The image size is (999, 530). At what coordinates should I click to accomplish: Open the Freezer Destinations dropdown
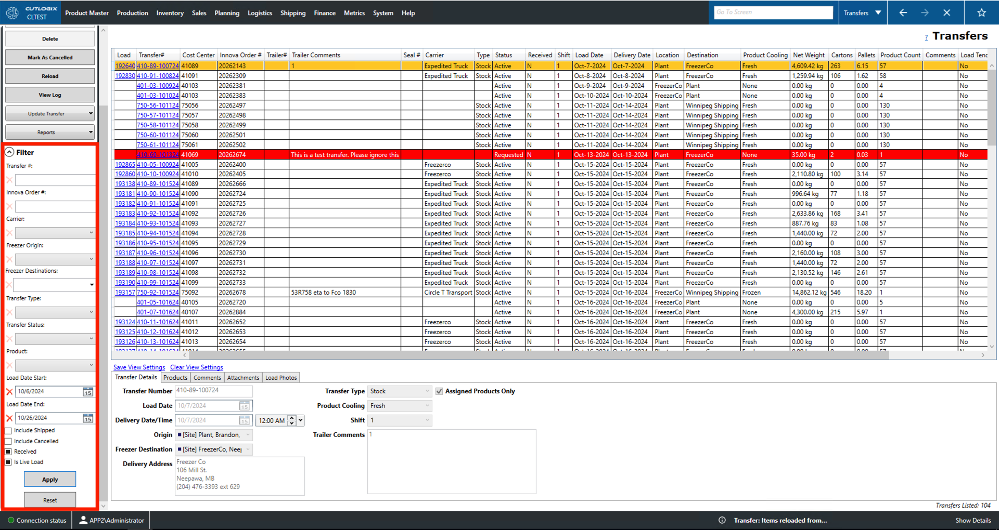[x=92, y=284]
